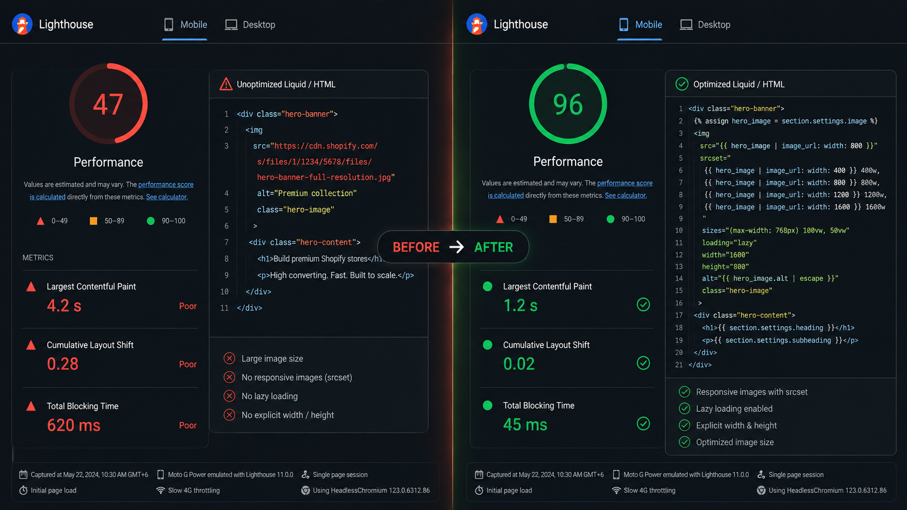The height and width of the screenshot is (510, 907).
Task: Click the Chromium icon in the right footer
Action: (761, 490)
